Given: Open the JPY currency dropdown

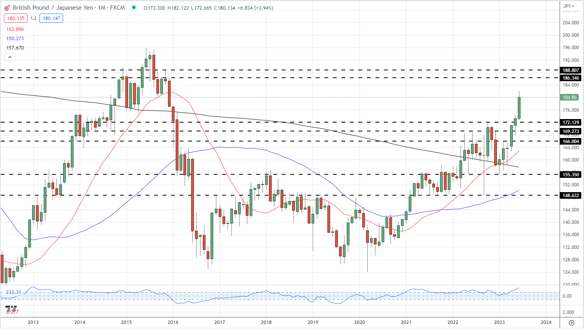Looking at the screenshot, I should point(569,6).
